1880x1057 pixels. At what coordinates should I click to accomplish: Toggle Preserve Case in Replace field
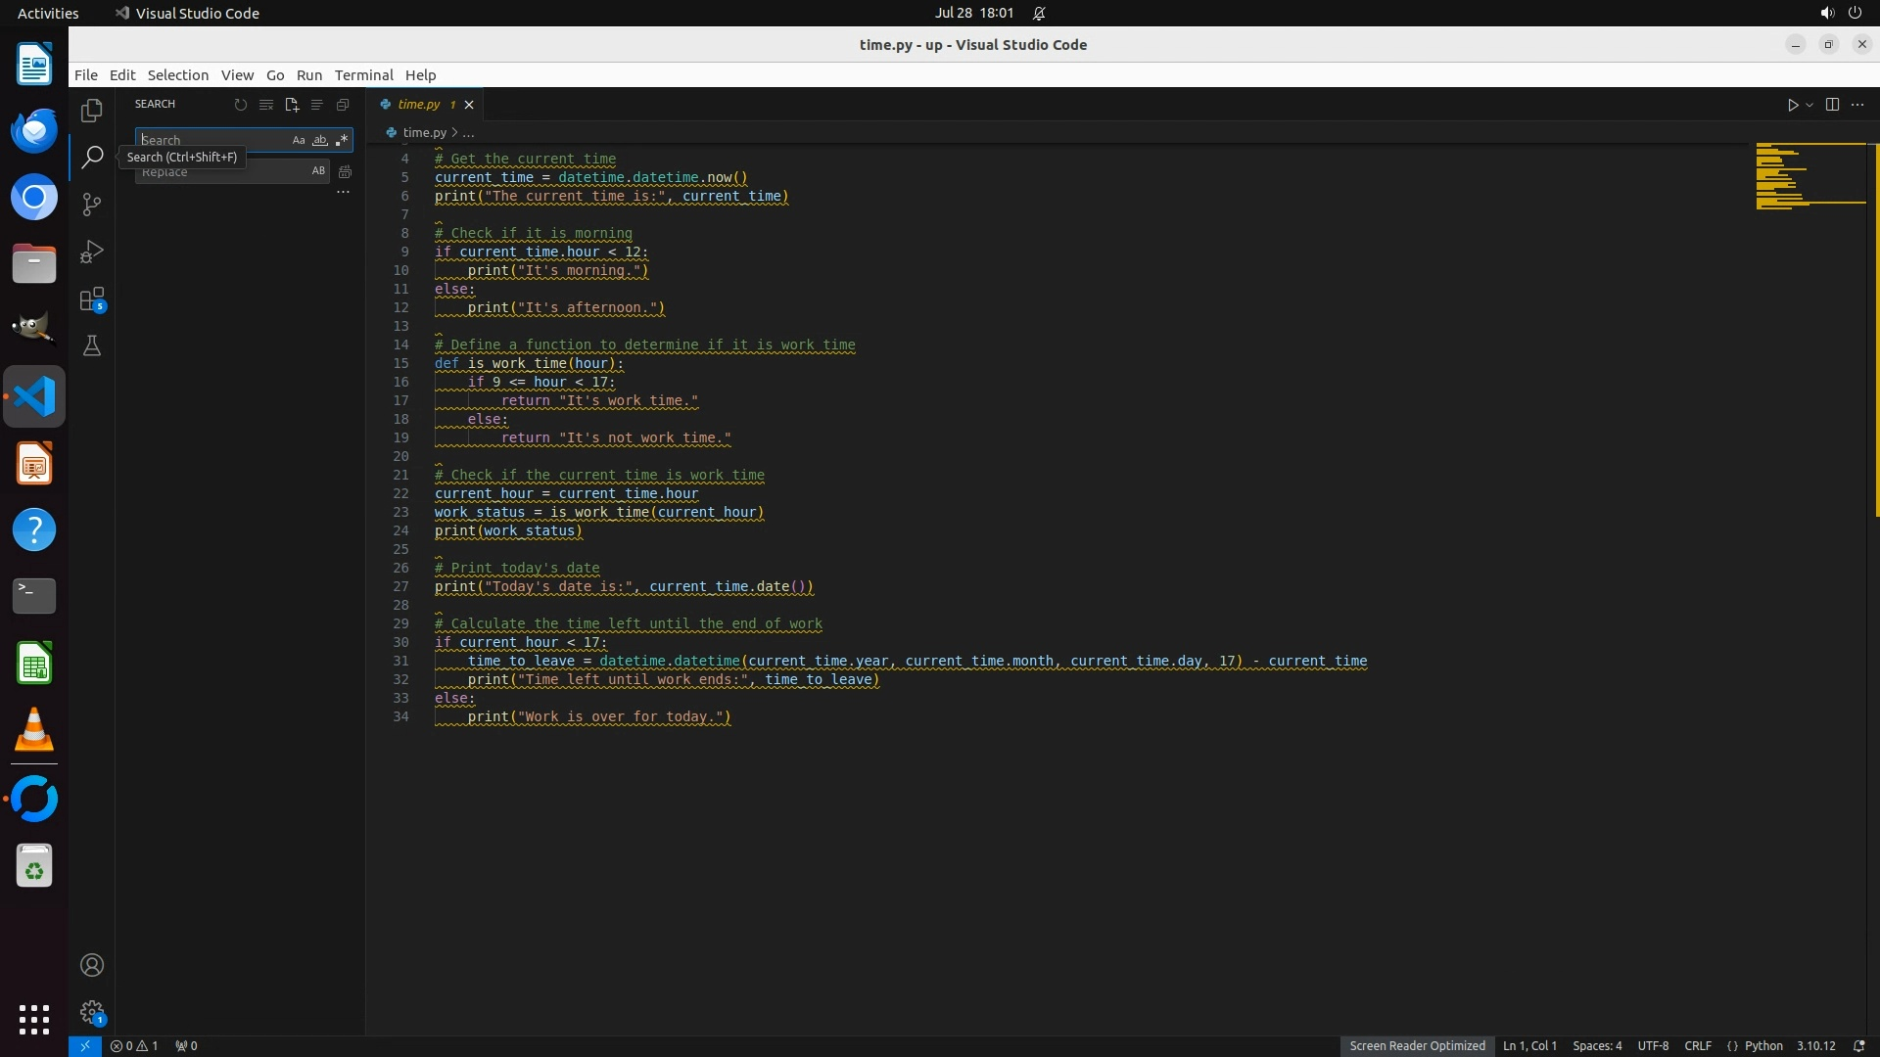[318, 171]
